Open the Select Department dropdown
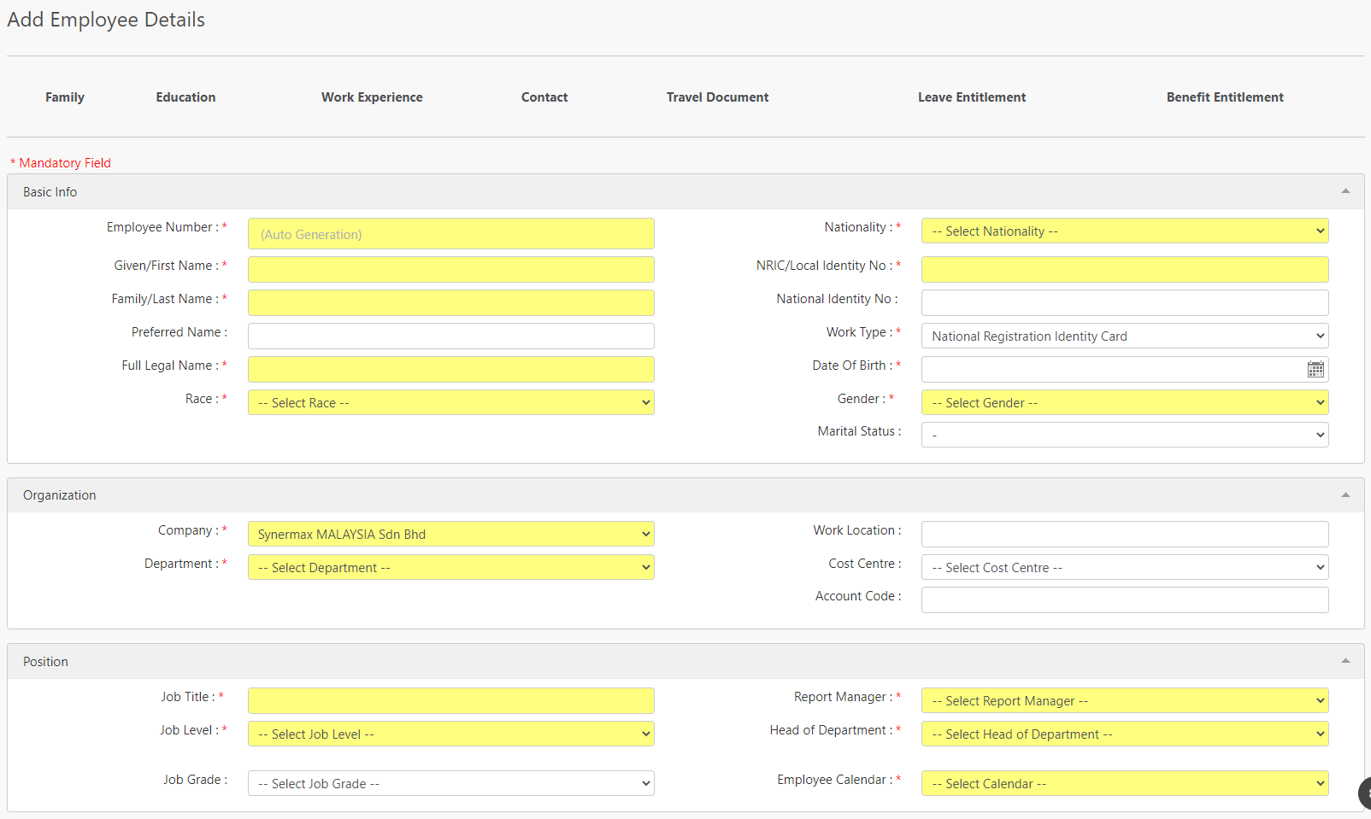This screenshot has height=819, width=1371. [451, 567]
